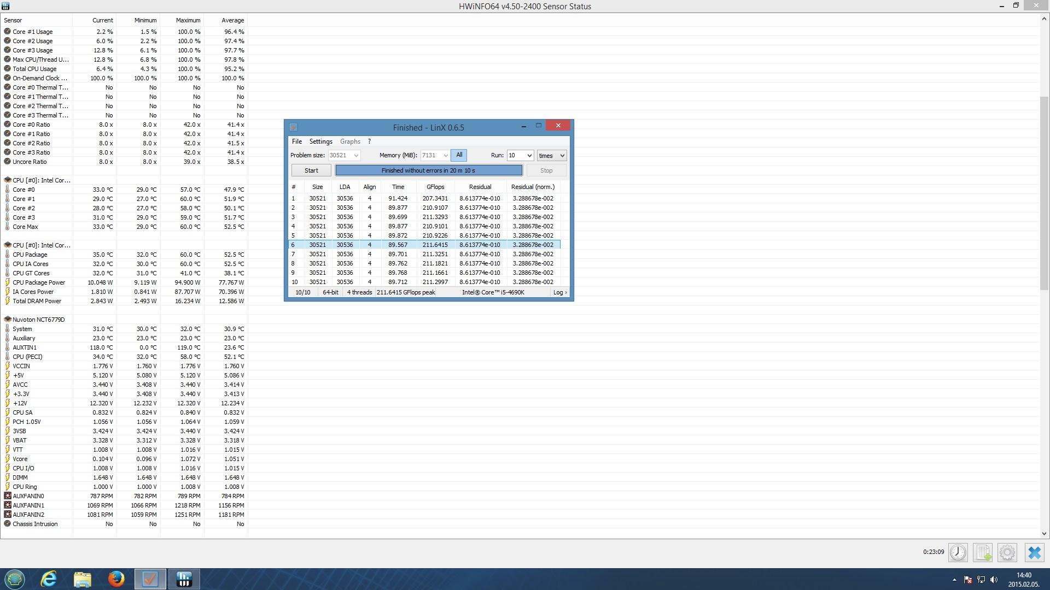Click the HWiNFO scroll down arrow
The image size is (1050, 590).
tap(1044, 534)
